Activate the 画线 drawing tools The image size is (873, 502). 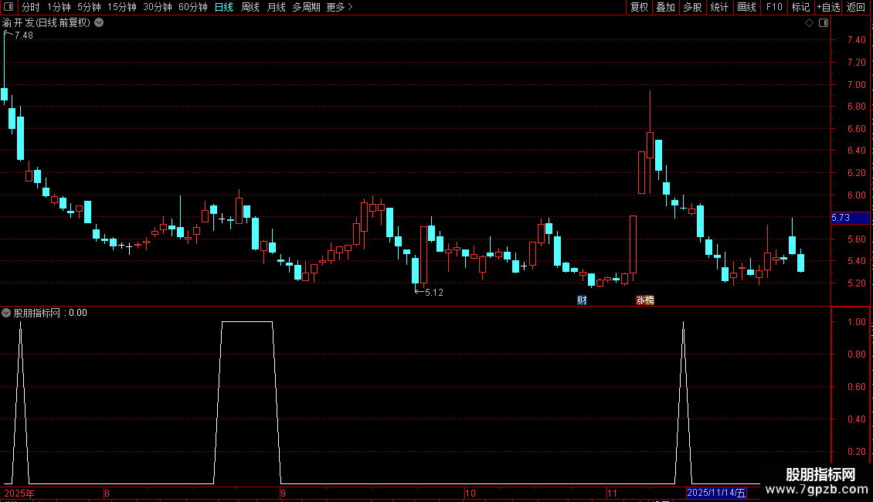pyautogui.click(x=746, y=7)
